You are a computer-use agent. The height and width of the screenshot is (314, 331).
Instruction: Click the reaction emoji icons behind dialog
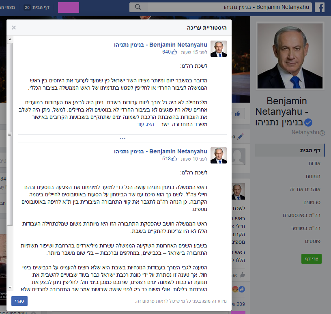coord(239,289)
